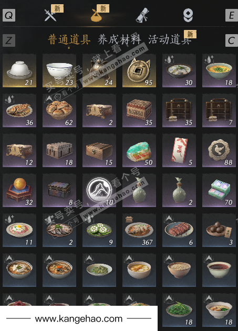Switch to the 活动道具 tab
Viewport: 238px width, 331px height.
[170, 40]
